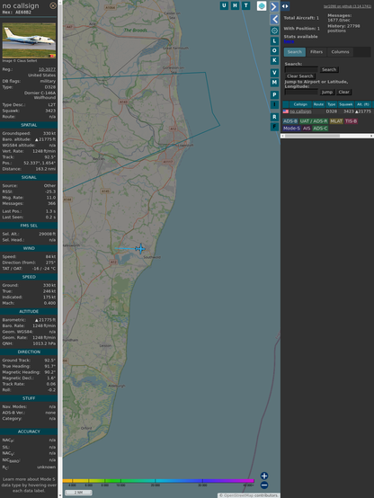Collapse sidebar with left chevron button
374x498 pixels.
click(x=274, y=19)
